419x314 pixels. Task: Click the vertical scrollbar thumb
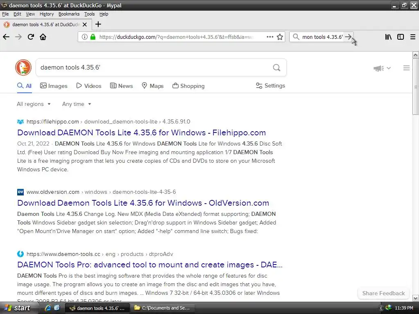415,87
